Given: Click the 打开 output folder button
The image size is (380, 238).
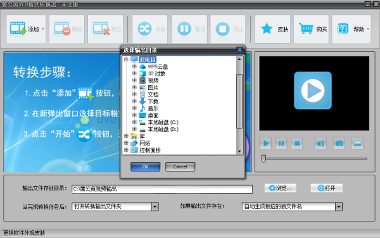Looking at the screenshot, I should pyautogui.click(x=327, y=188).
